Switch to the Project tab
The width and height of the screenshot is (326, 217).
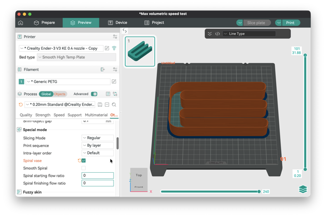tap(154, 22)
